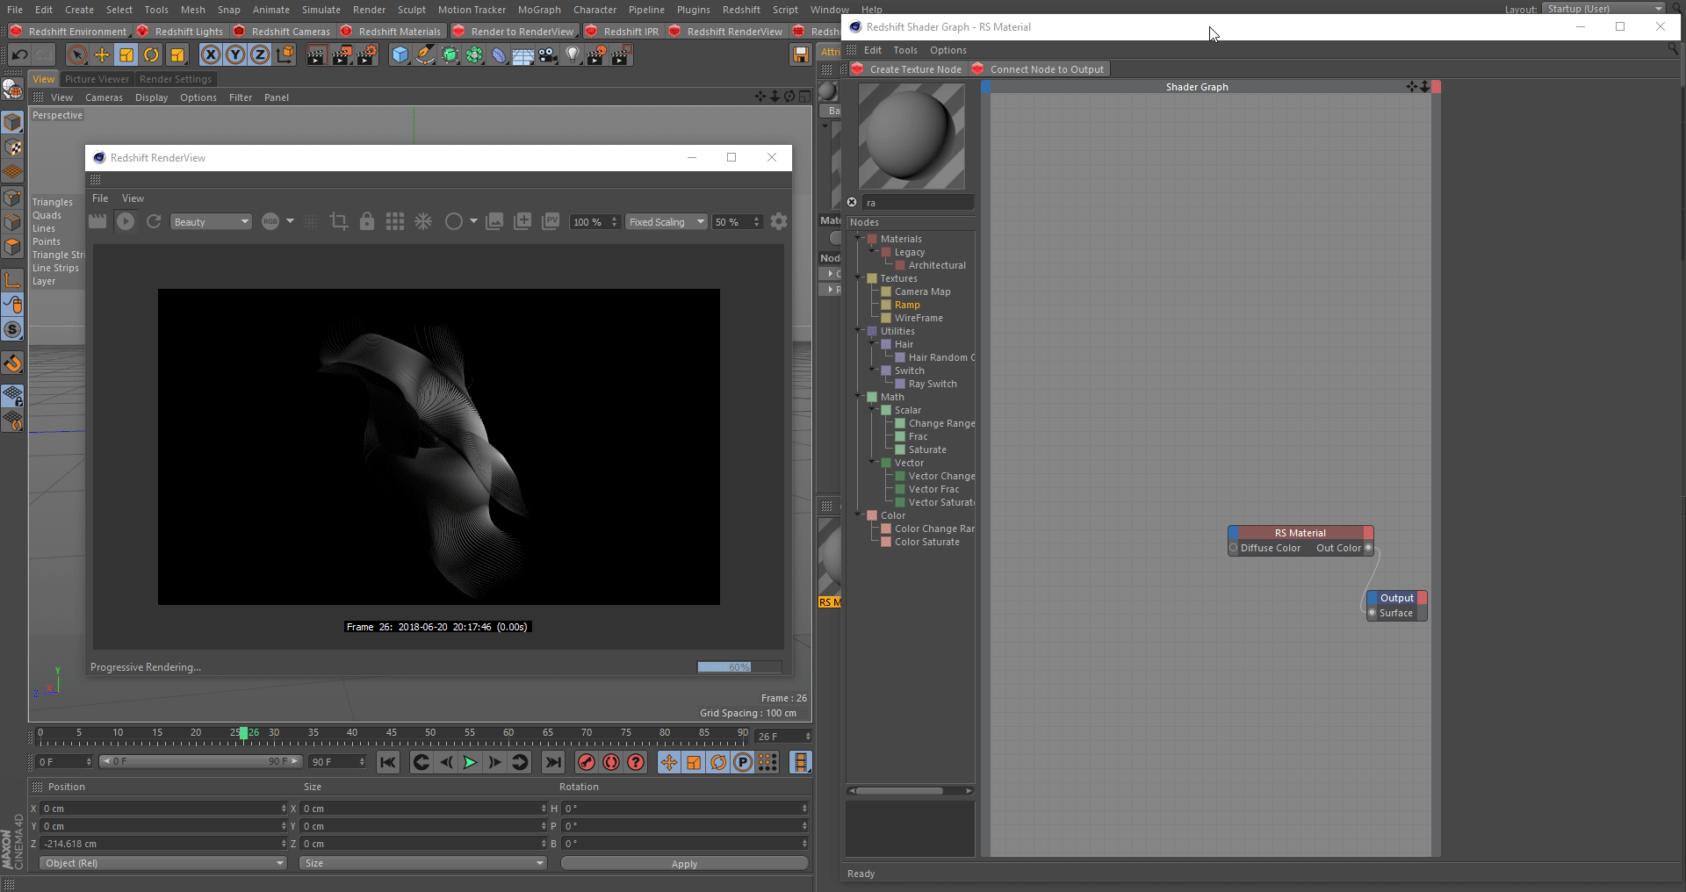Open the spline Pen tool
This screenshot has height=892, width=1686.
[425, 55]
